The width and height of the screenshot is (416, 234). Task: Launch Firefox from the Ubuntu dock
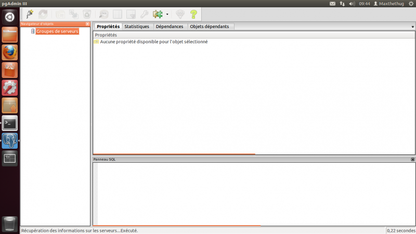click(x=10, y=53)
